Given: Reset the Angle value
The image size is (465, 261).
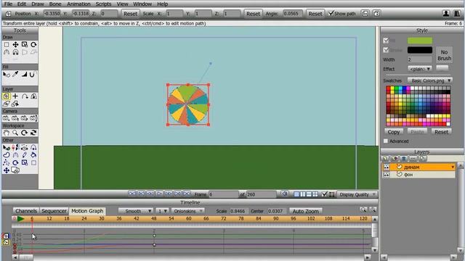Looking at the screenshot, I should click(315, 14).
